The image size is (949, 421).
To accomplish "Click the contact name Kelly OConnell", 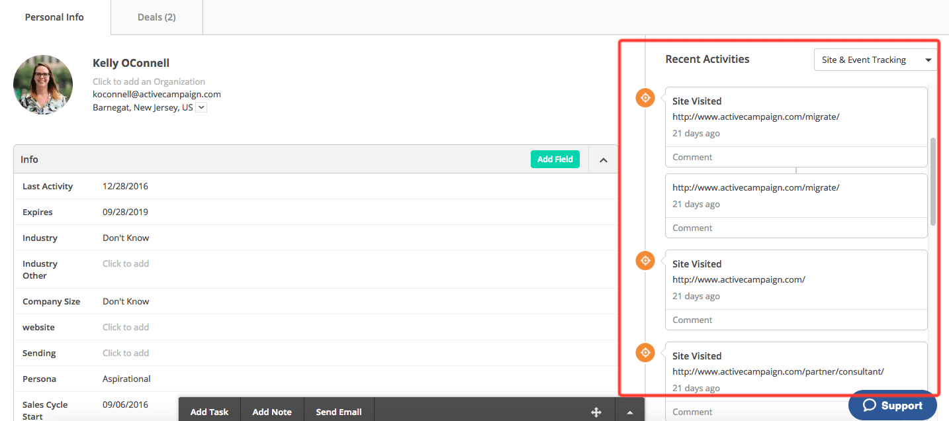I will coord(131,64).
